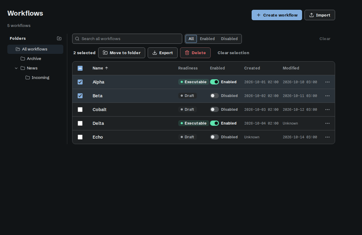Image resolution: width=362 pixels, height=235 pixels.
Task: Click Echo's Draft readiness badge
Action: coord(187,137)
